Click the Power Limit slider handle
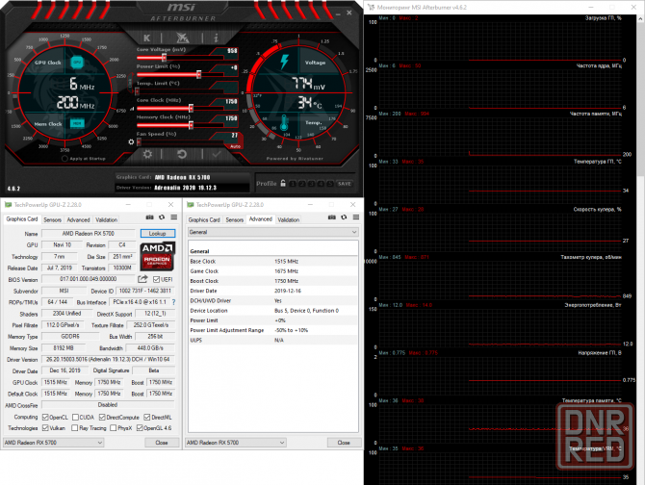The width and height of the screenshot is (645, 485). (199, 74)
